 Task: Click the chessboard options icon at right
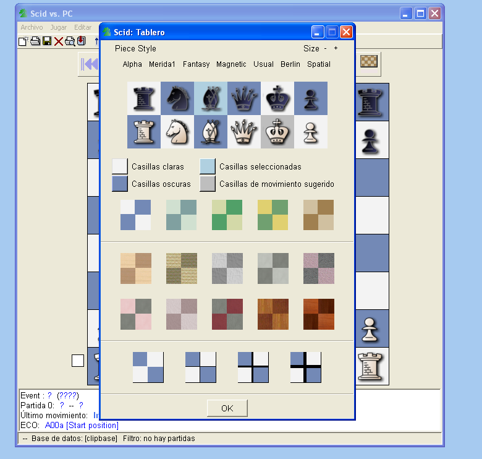(x=368, y=61)
